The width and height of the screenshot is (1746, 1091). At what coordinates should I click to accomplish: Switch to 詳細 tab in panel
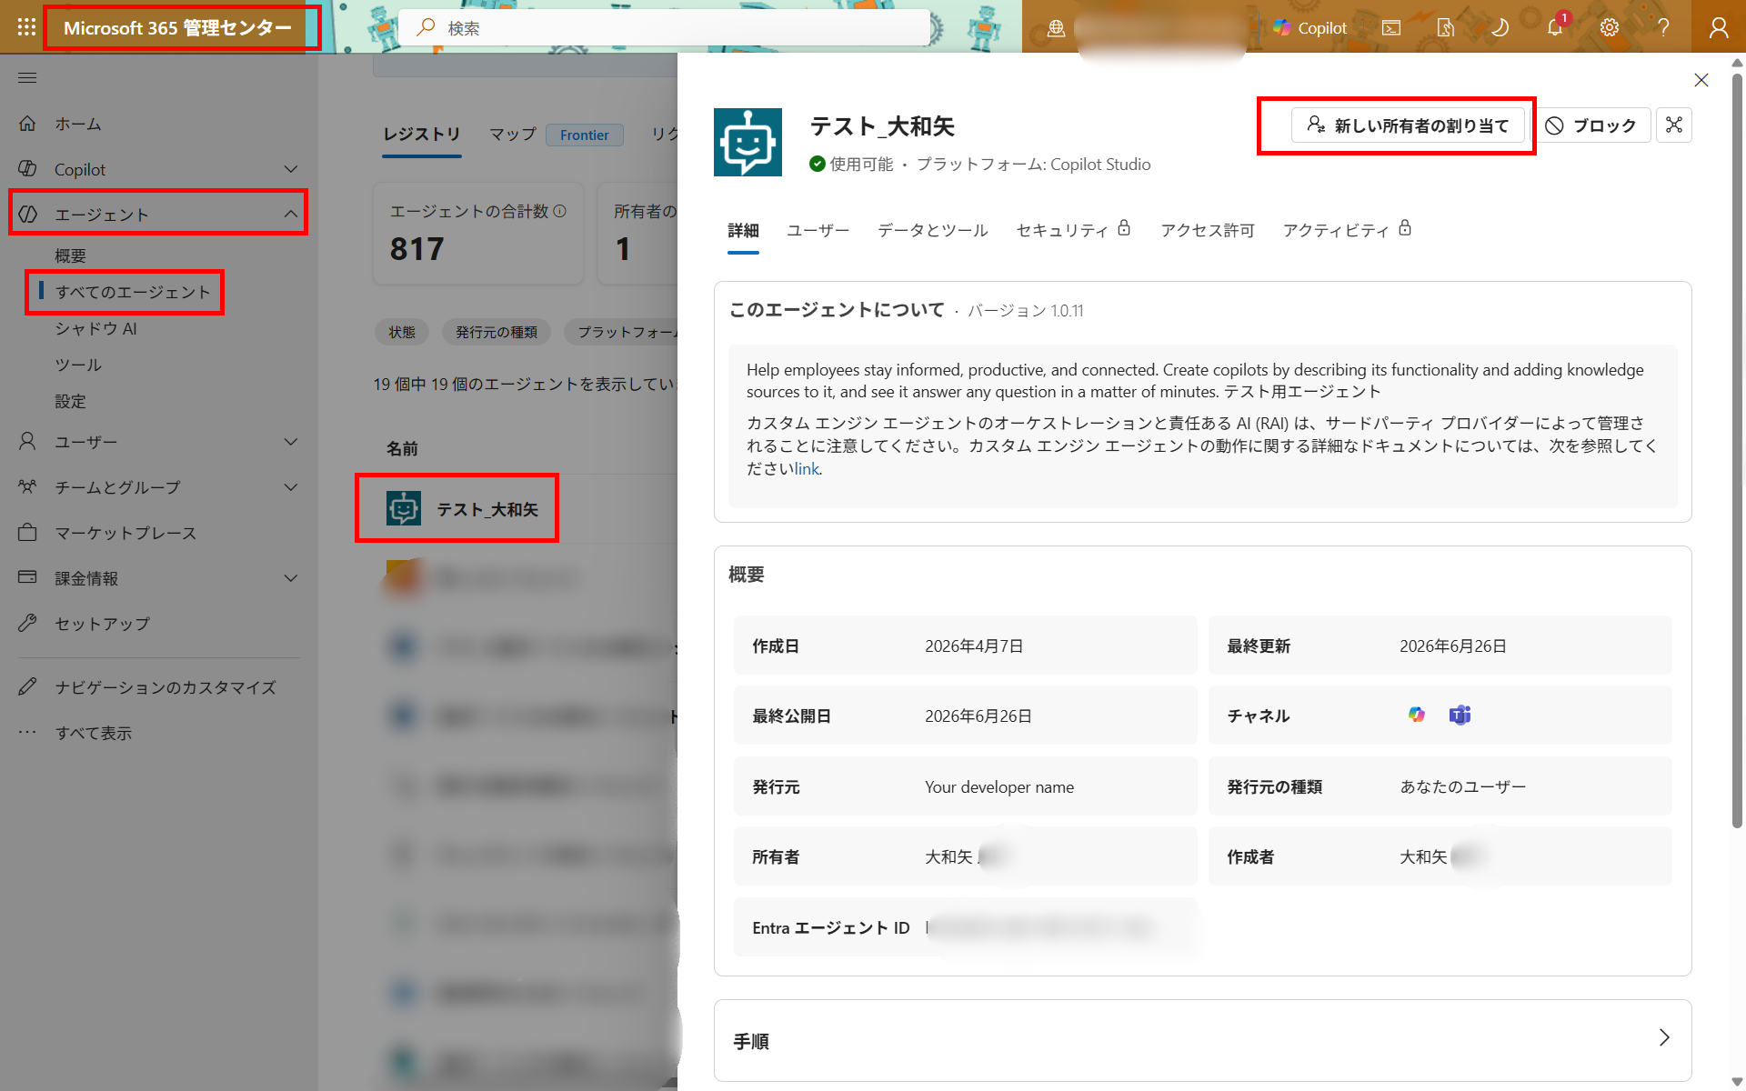pyautogui.click(x=743, y=231)
